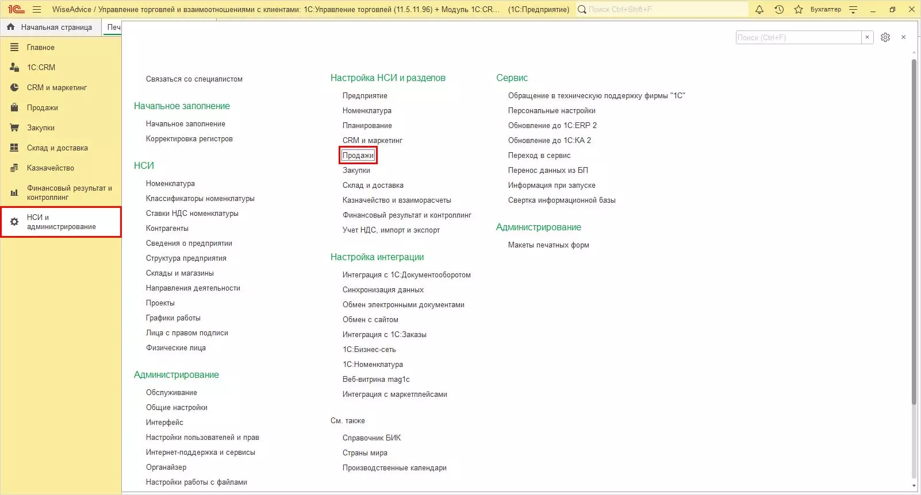The height and width of the screenshot is (495, 921).
Task: Click the magnifier icon in global search
Action: click(x=582, y=9)
